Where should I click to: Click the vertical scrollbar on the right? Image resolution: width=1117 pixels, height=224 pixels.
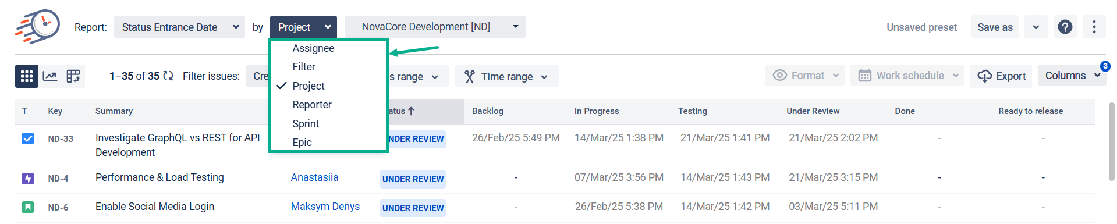click(x=1112, y=143)
